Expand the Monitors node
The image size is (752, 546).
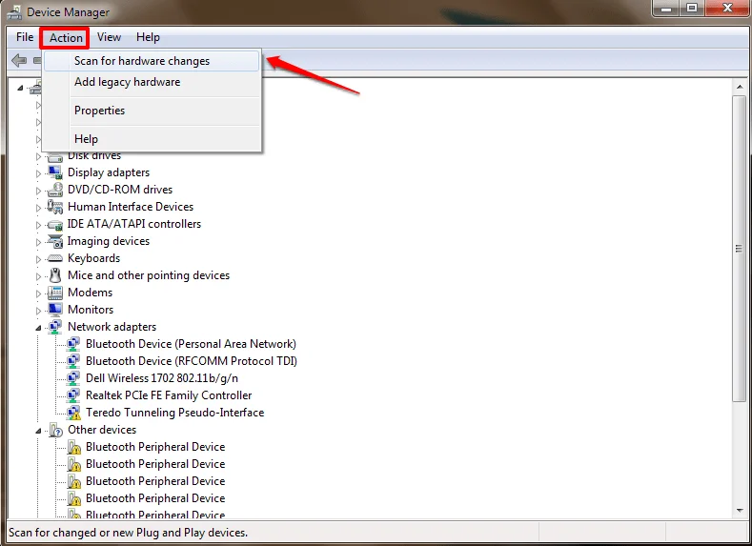38,311
